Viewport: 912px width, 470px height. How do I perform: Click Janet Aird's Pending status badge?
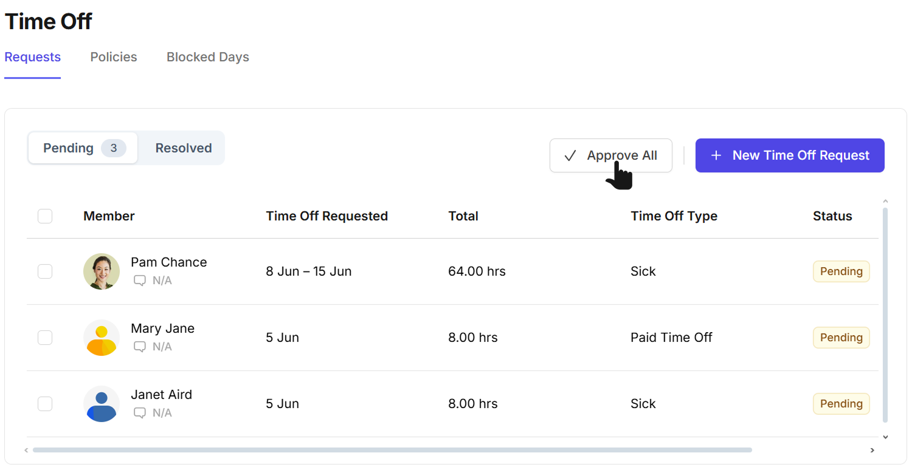(x=841, y=404)
